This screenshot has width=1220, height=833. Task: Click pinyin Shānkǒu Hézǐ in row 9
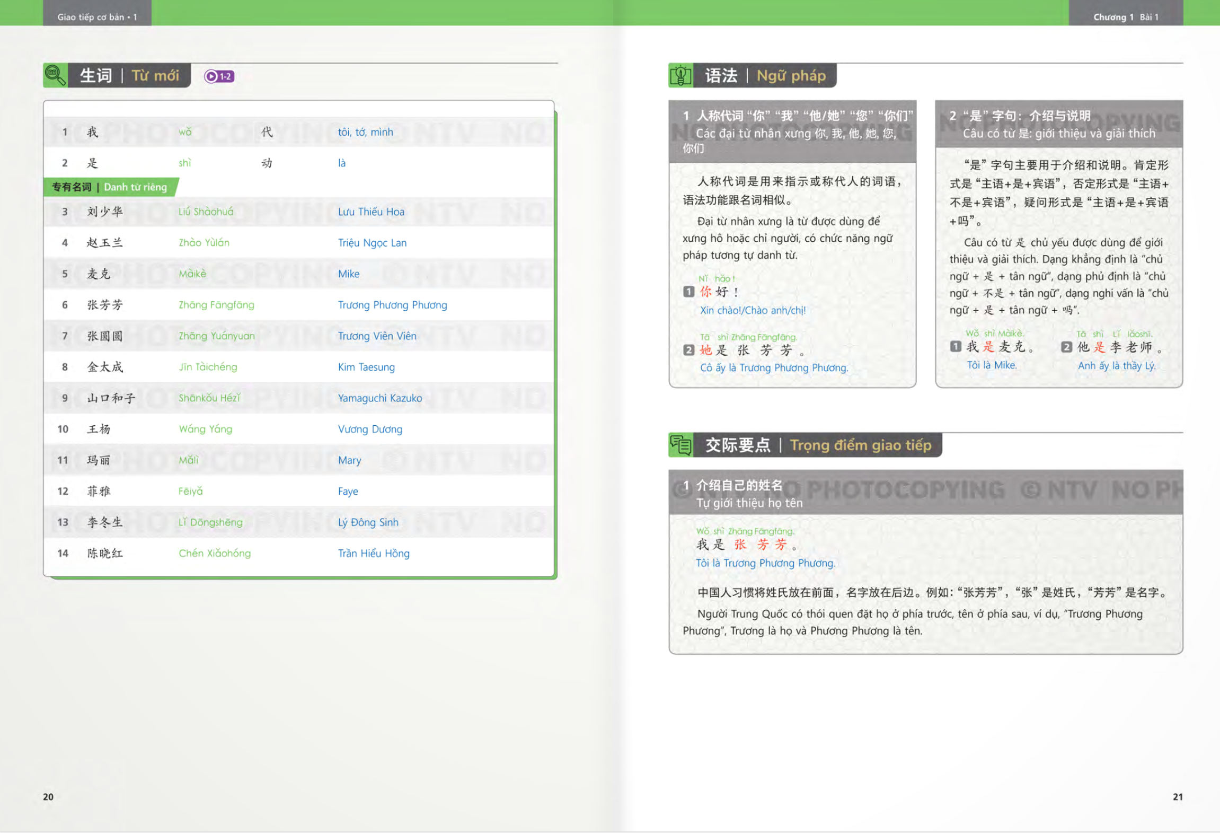pos(209,398)
